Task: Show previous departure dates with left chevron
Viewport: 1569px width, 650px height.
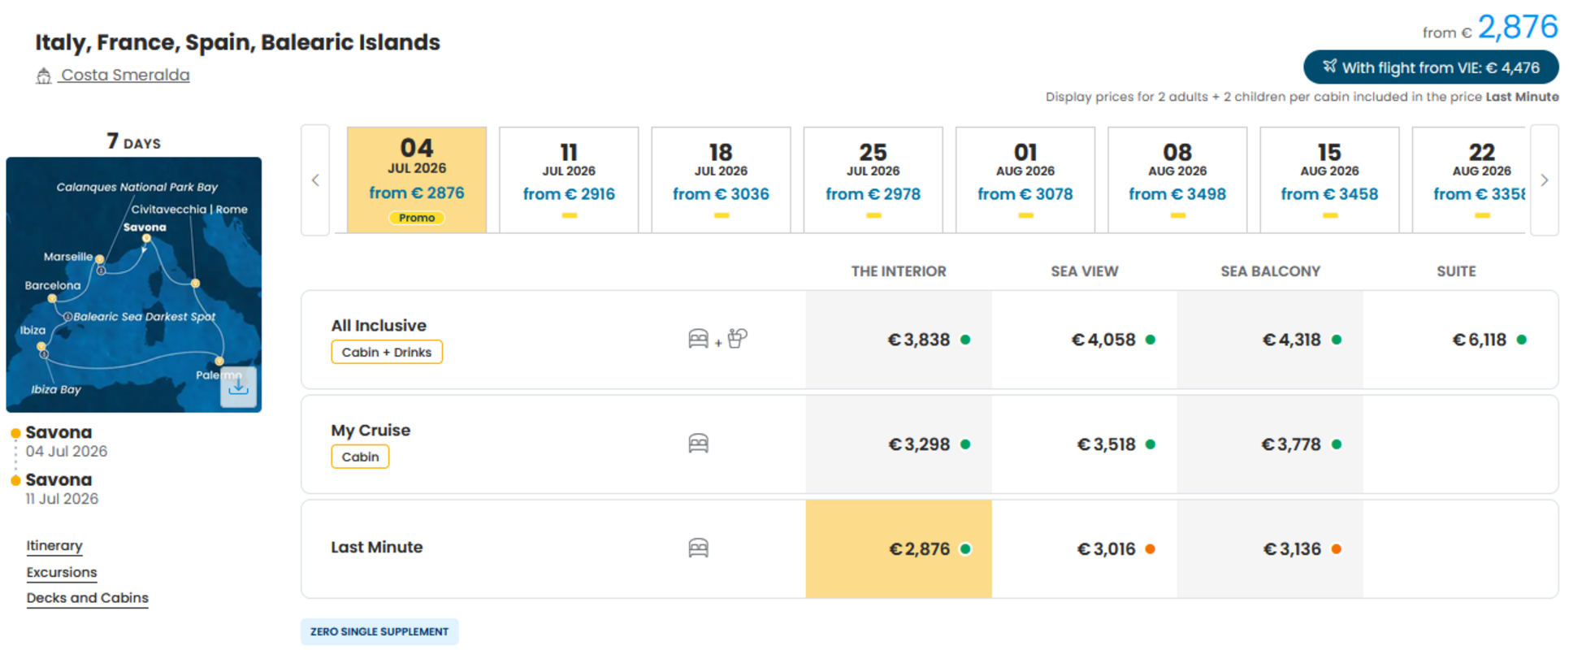Action: click(315, 180)
